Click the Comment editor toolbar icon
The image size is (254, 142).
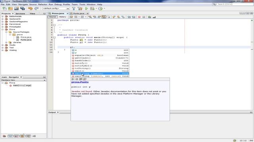tap(150, 17)
